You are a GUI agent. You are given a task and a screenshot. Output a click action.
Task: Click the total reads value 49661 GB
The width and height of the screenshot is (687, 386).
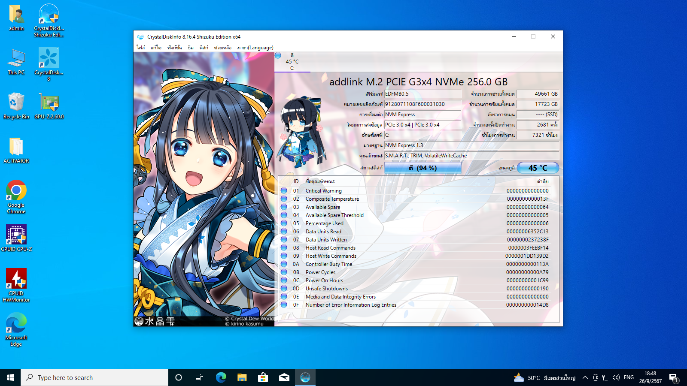click(538, 94)
